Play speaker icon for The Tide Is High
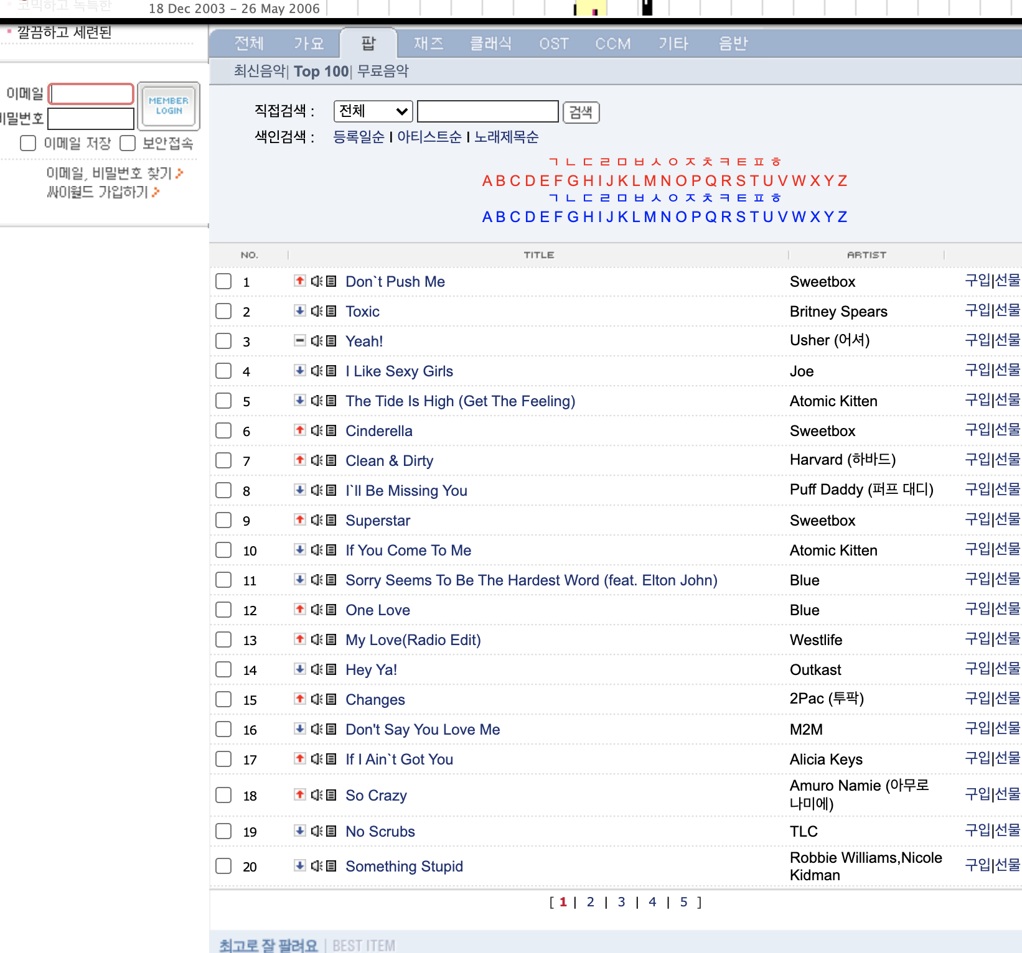1022x953 pixels. (x=316, y=401)
